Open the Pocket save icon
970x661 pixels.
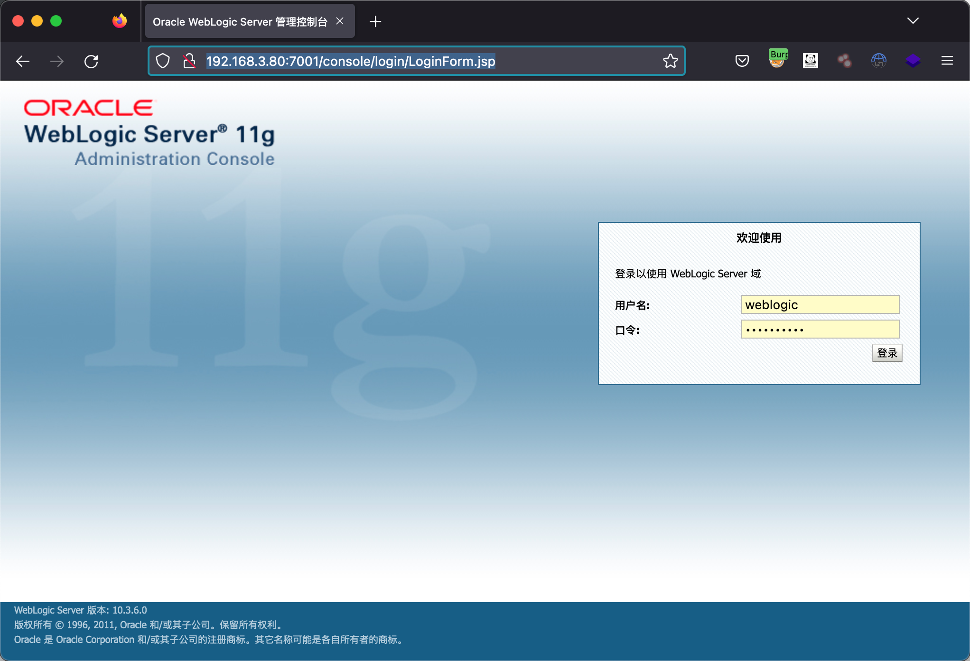(742, 61)
